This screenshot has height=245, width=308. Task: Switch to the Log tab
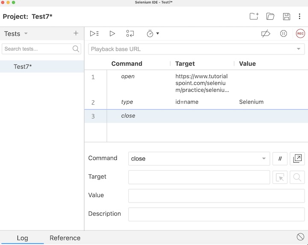coord(22,238)
